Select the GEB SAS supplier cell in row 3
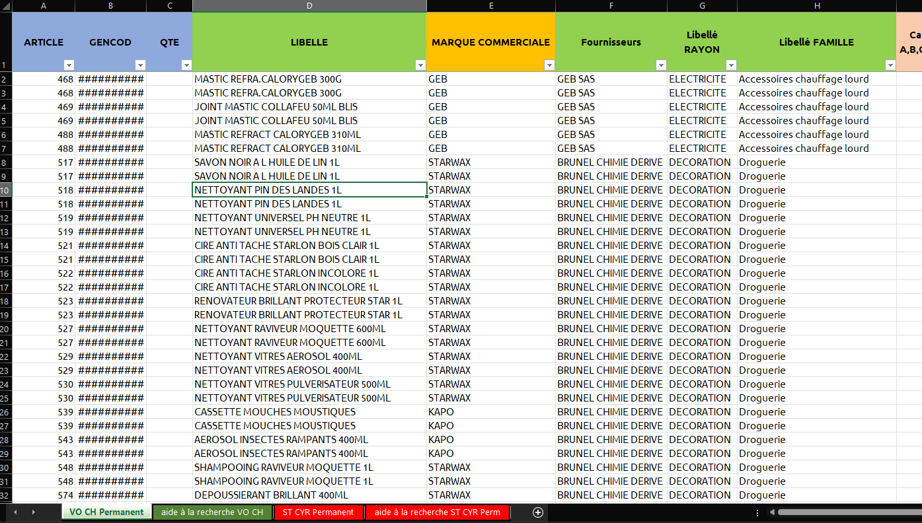 [x=611, y=93]
